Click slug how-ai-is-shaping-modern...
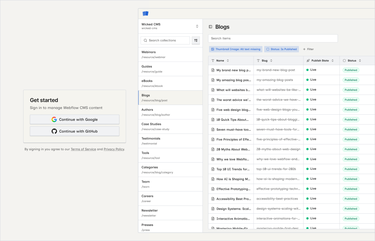 278,179
